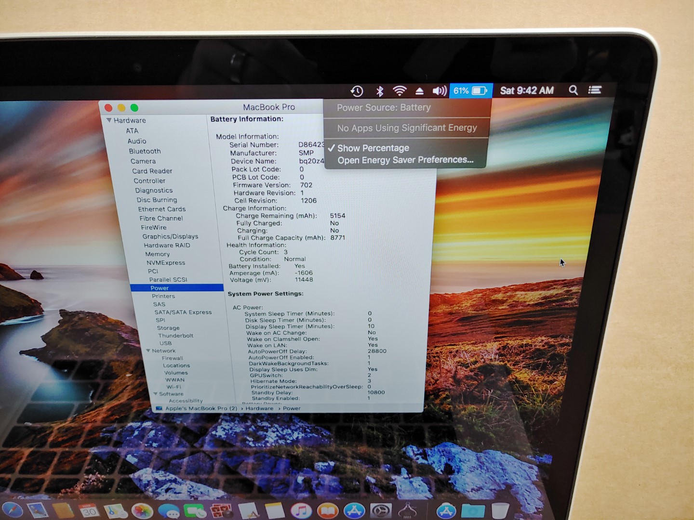
Task: Launch System Preferences from the dock
Action: (380, 510)
